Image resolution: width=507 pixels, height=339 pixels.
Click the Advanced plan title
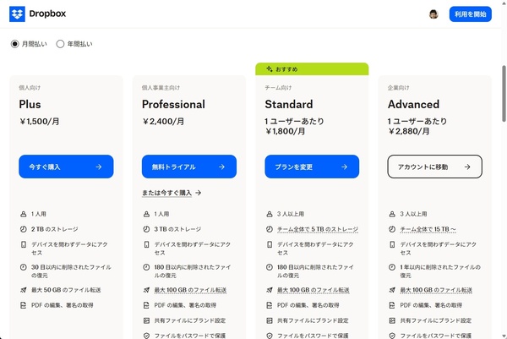413,104
